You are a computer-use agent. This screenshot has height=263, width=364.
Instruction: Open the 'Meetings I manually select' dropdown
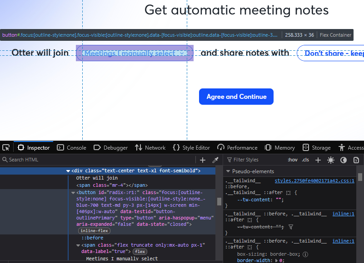pyautogui.click(x=135, y=54)
